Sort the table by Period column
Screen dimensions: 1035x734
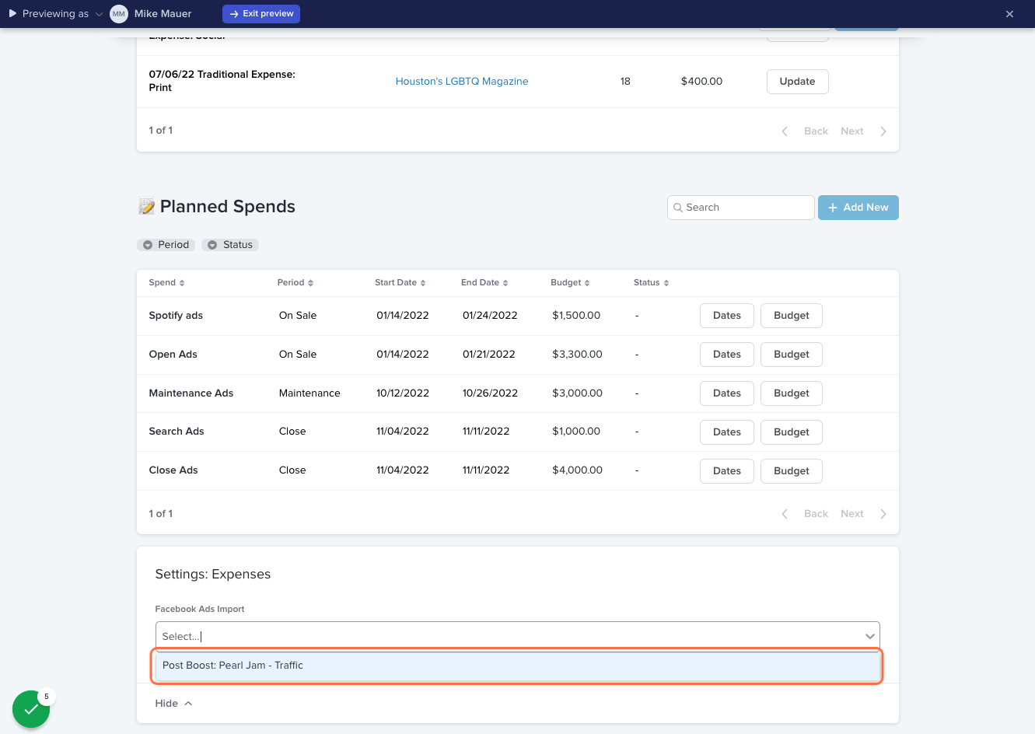click(x=295, y=283)
